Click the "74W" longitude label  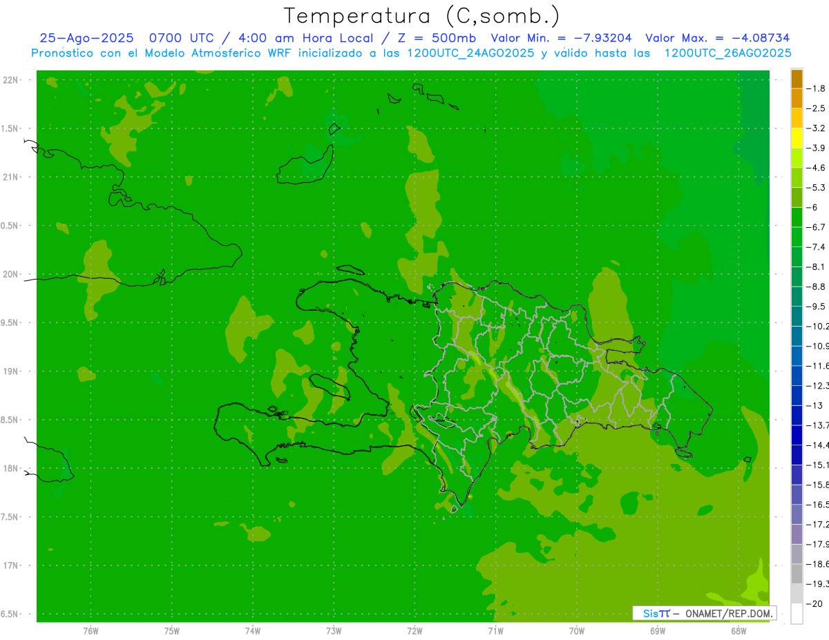[252, 631]
